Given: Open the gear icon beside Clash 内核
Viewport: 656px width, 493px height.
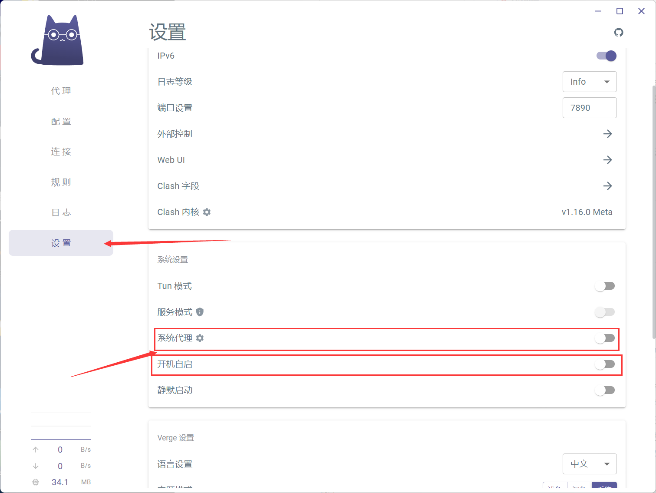Looking at the screenshot, I should [x=207, y=212].
